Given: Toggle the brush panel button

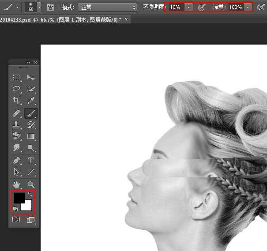Looking at the screenshot, I should click(x=51, y=7).
